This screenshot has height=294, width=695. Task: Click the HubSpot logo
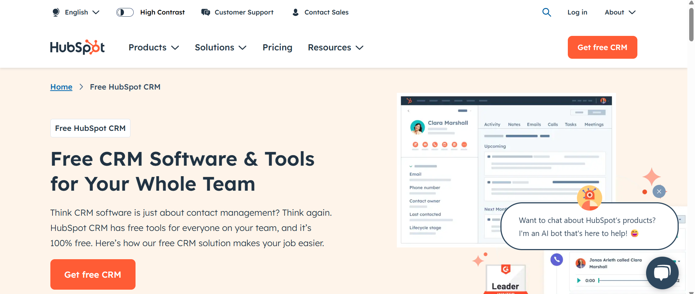77,47
